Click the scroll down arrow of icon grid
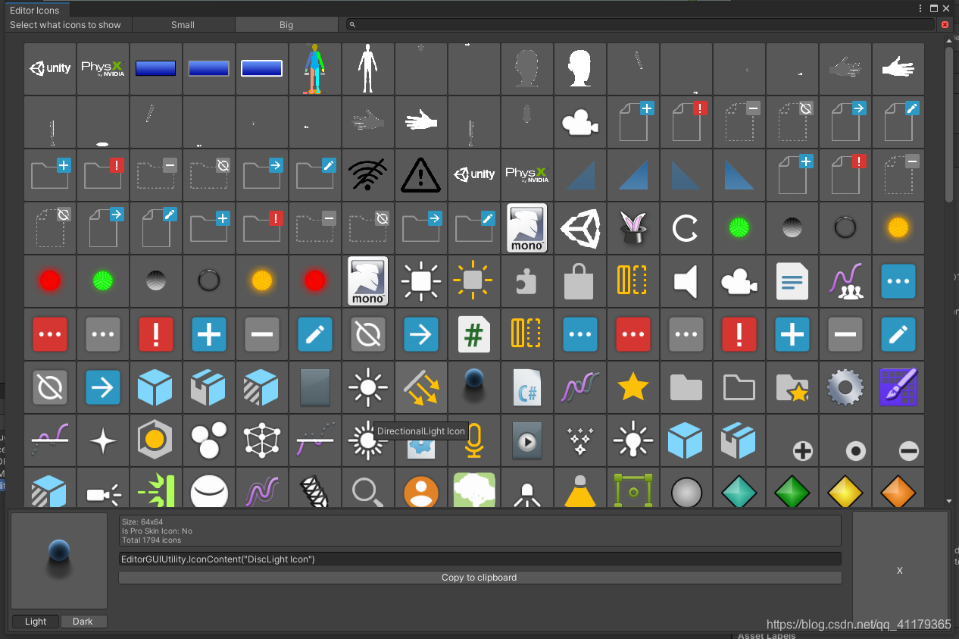Image resolution: width=959 pixels, height=639 pixels. point(949,501)
